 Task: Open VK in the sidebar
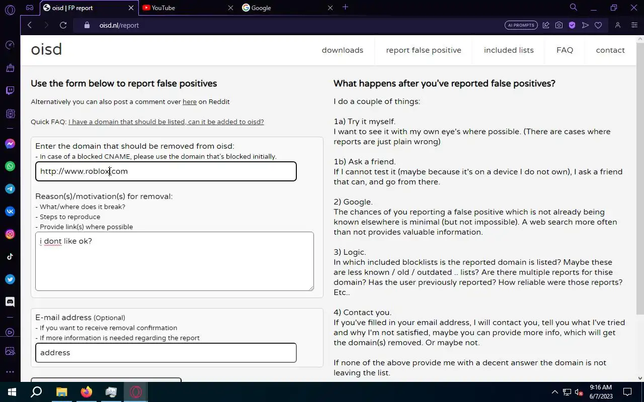10,212
